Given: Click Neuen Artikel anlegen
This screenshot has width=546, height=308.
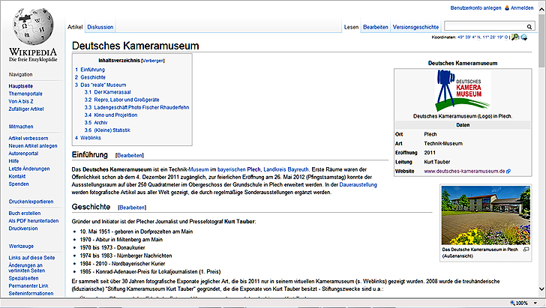Looking at the screenshot, I should point(33,146).
